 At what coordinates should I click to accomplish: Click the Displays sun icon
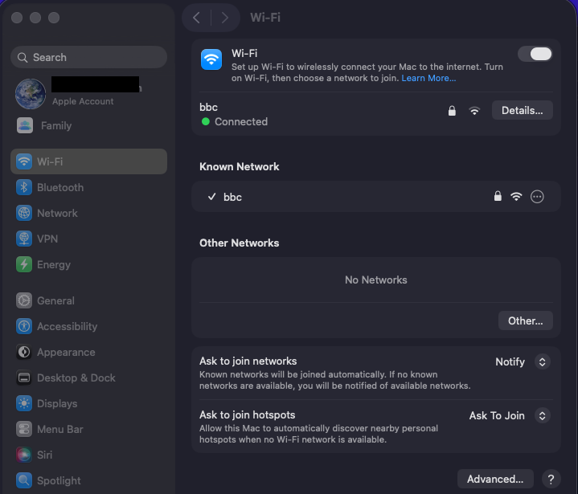click(24, 403)
